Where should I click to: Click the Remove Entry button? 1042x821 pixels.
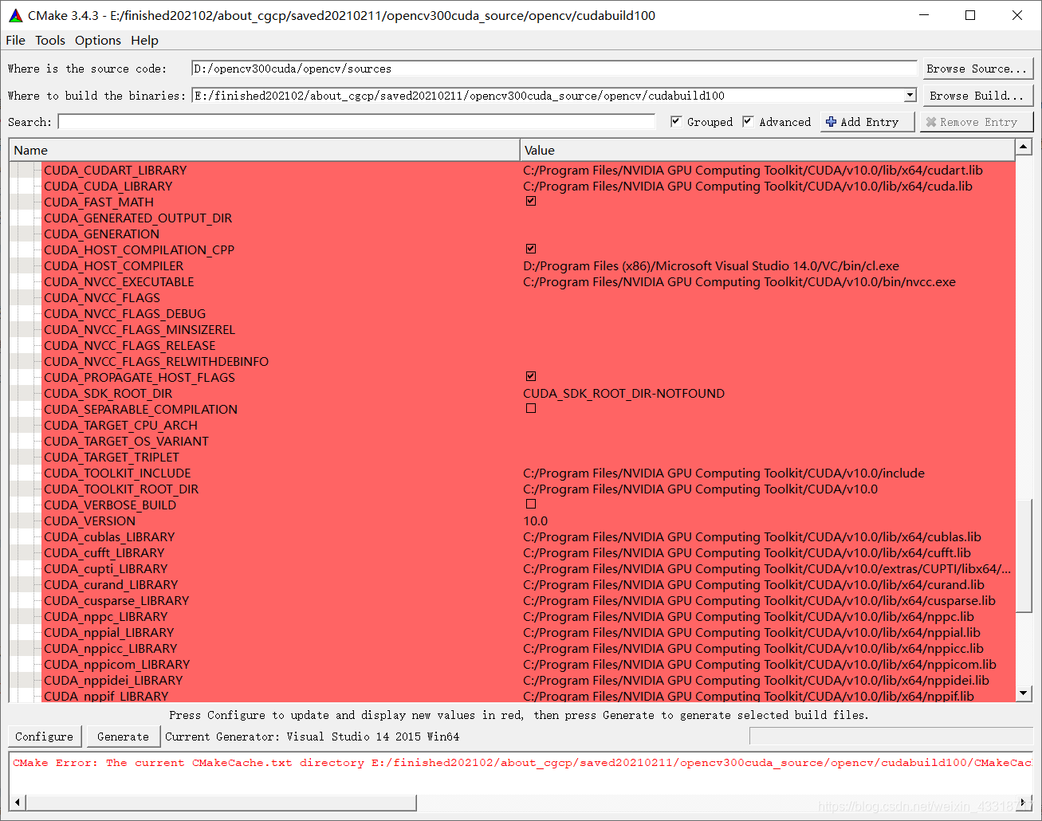[x=977, y=122]
